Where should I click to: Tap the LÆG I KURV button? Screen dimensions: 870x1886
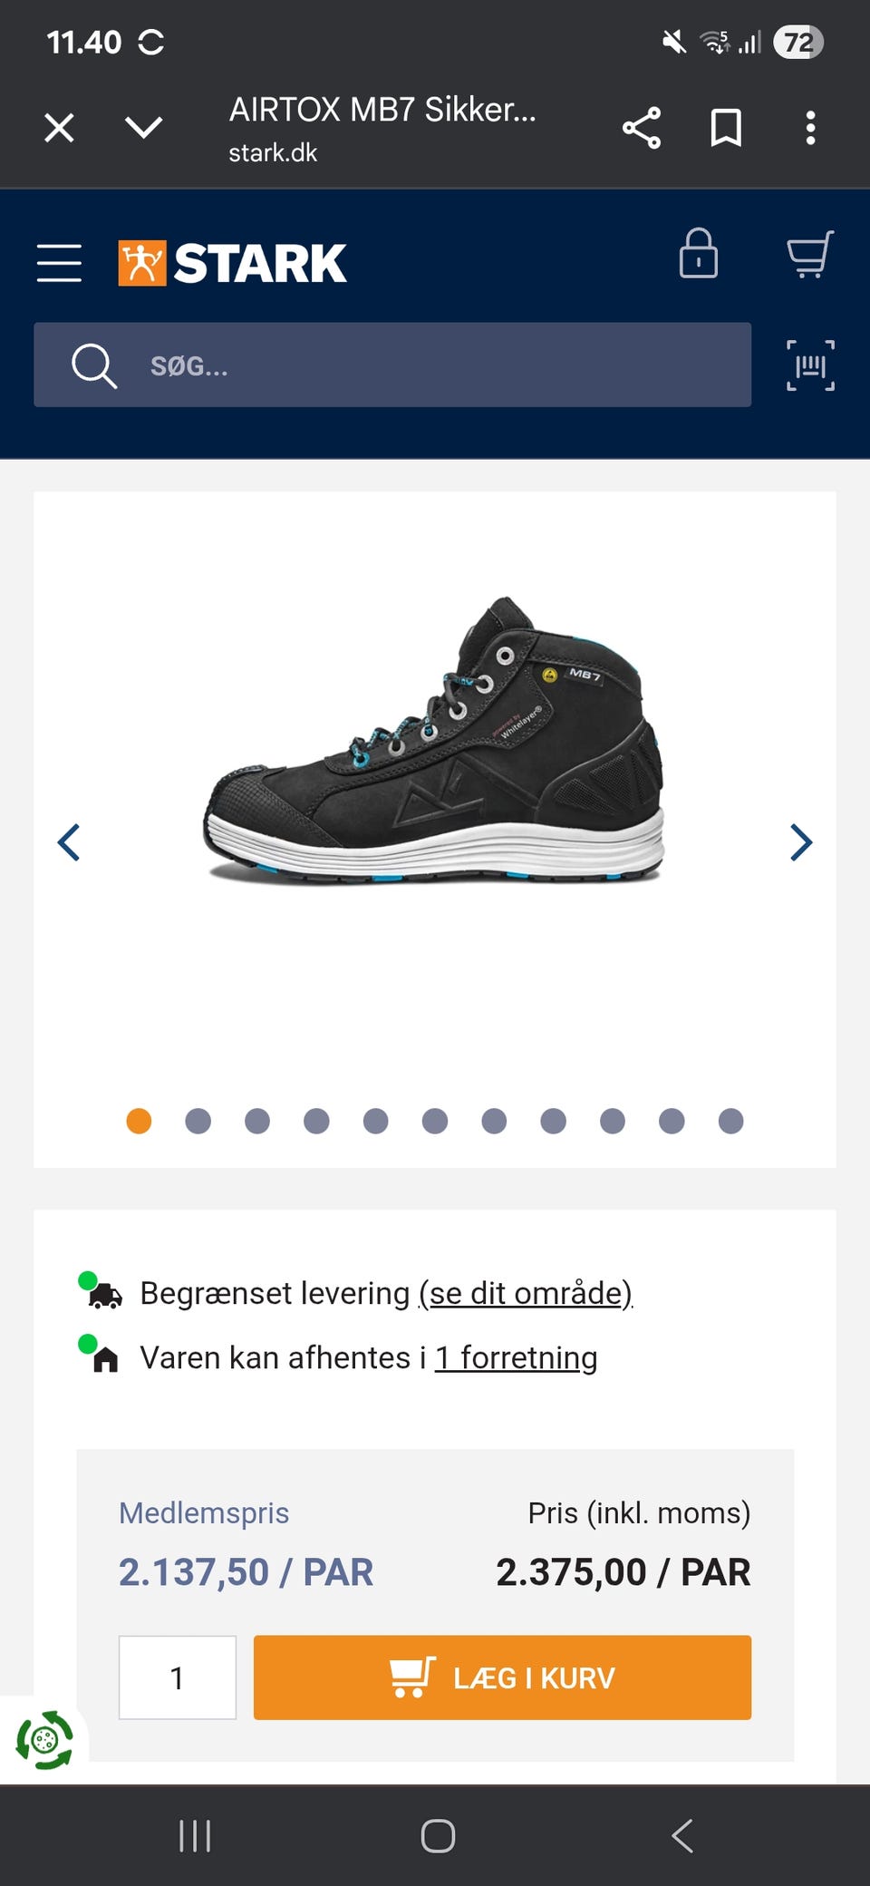pyautogui.click(x=502, y=1677)
